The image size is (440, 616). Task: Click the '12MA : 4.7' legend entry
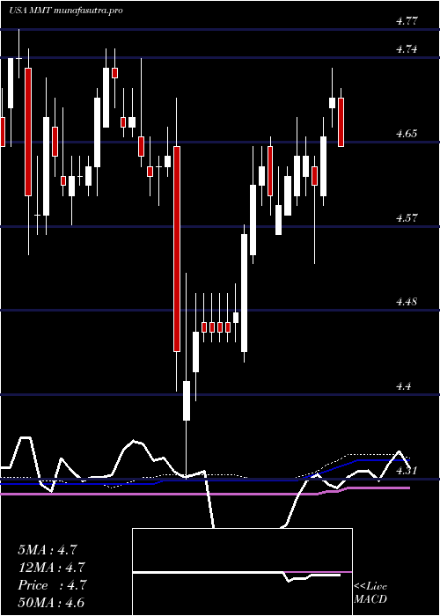pyautogui.click(x=52, y=568)
